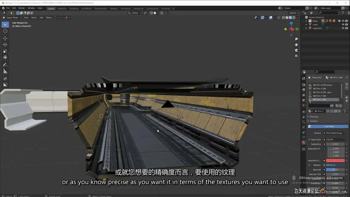This screenshot has height=197, width=350.
Task: Activate the Move tool
Action: click(x=5, y=38)
